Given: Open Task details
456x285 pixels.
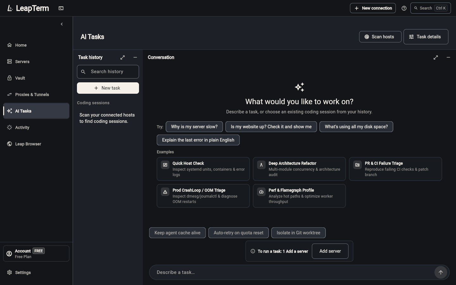Looking at the screenshot, I should [426, 37].
